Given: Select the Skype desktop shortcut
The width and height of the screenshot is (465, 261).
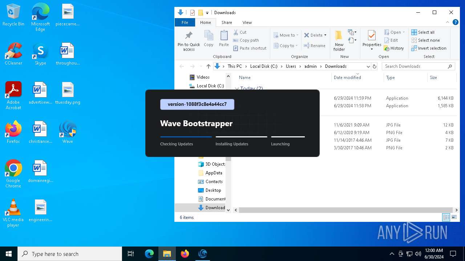Looking at the screenshot, I should [40, 54].
